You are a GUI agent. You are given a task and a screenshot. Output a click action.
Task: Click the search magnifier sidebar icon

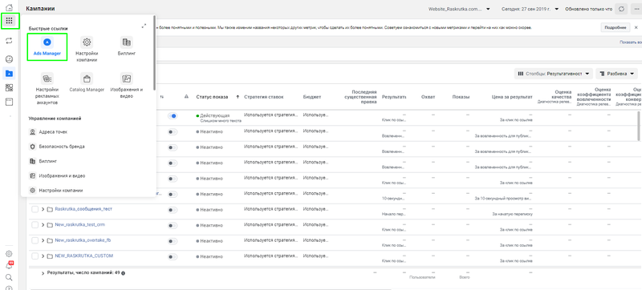tap(9, 277)
